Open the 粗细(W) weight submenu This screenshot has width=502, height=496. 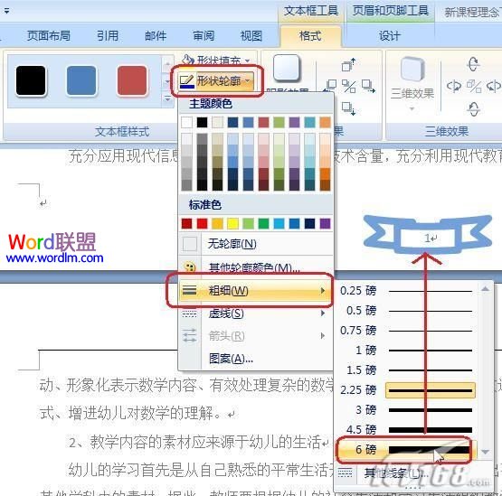tap(255, 290)
